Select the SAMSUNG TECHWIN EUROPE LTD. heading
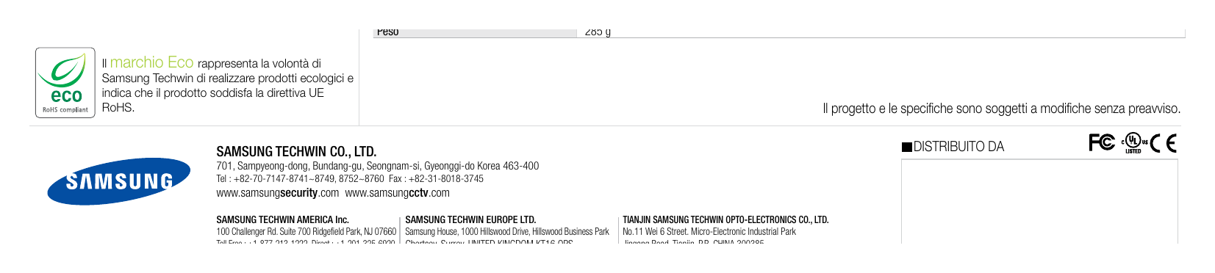 pos(470,219)
